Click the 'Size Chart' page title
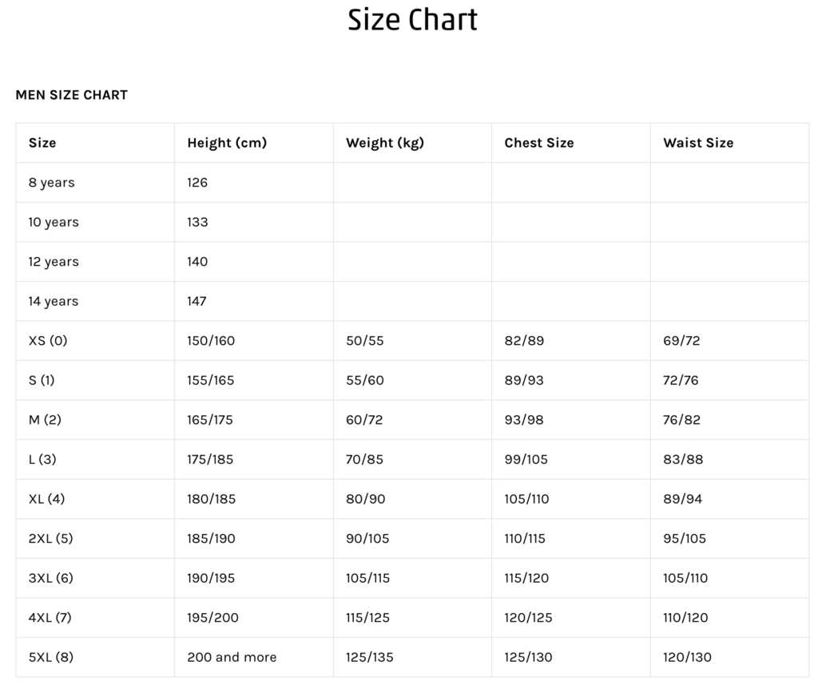Screen dimensions: 818x684 coord(412,20)
